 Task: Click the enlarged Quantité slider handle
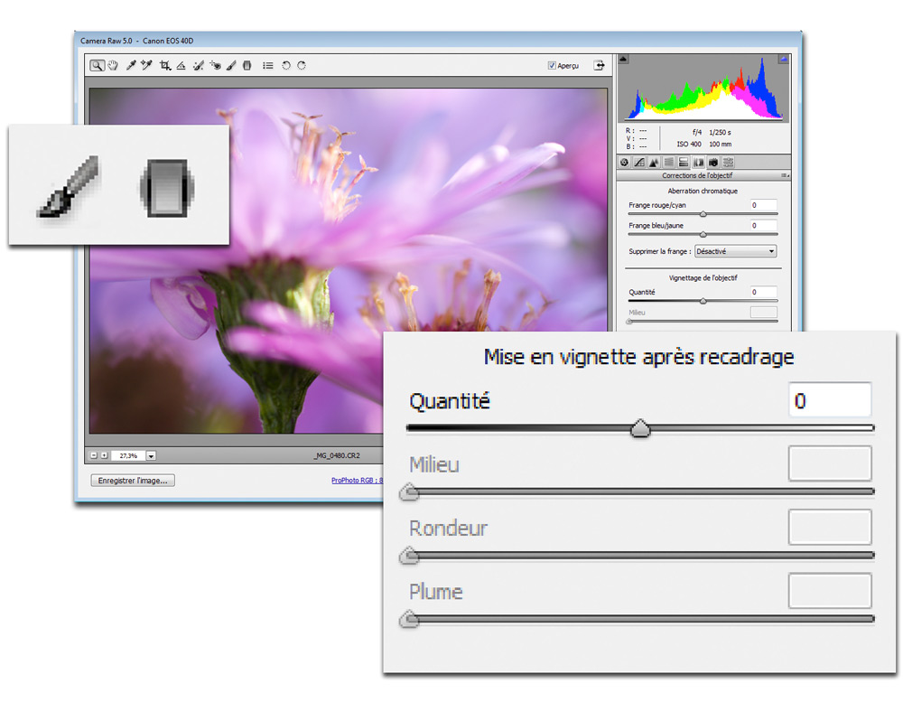(640, 428)
